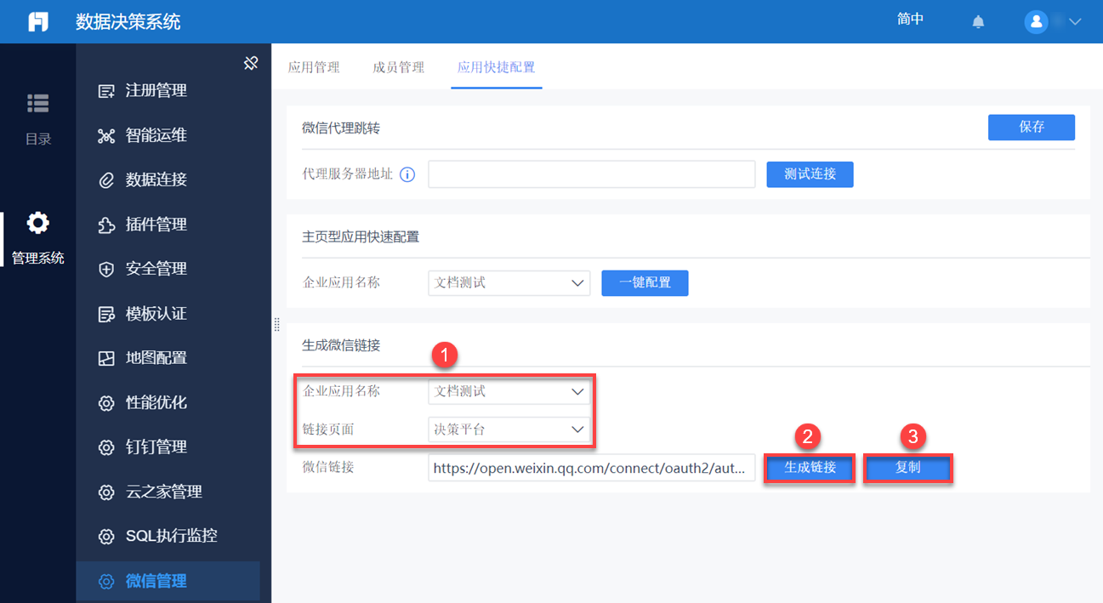Click the 云之家管理 gear icon
This screenshot has width=1103, height=603.
click(106, 492)
